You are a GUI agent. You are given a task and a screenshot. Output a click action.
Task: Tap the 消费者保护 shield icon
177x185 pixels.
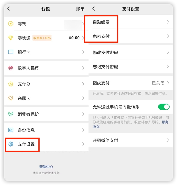tap(11, 114)
